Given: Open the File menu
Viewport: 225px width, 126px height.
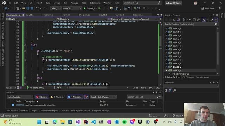Looking at the screenshot, I should [9, 3].
